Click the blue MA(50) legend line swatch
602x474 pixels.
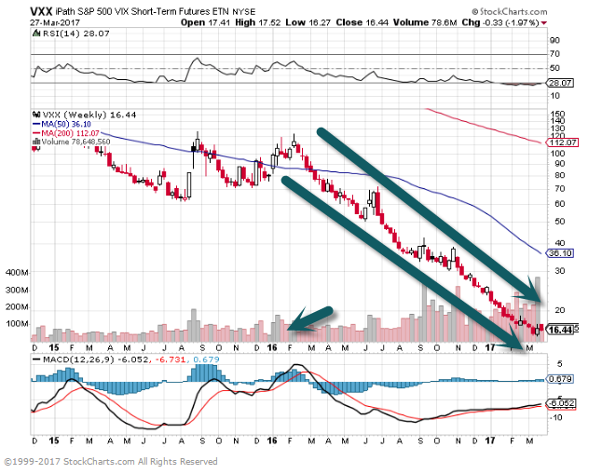[x=36, y=125]
